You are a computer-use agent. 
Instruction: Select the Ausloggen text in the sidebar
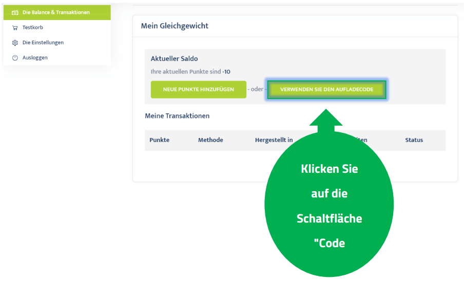(x=35, y=58)
